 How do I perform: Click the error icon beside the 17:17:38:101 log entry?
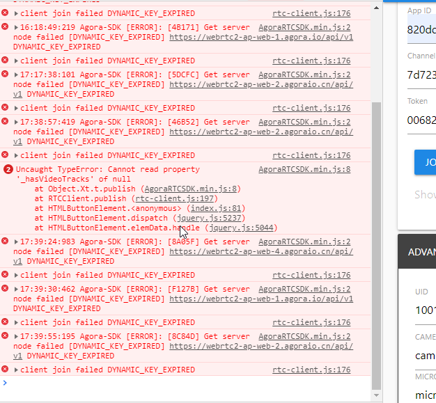point(5,74)
